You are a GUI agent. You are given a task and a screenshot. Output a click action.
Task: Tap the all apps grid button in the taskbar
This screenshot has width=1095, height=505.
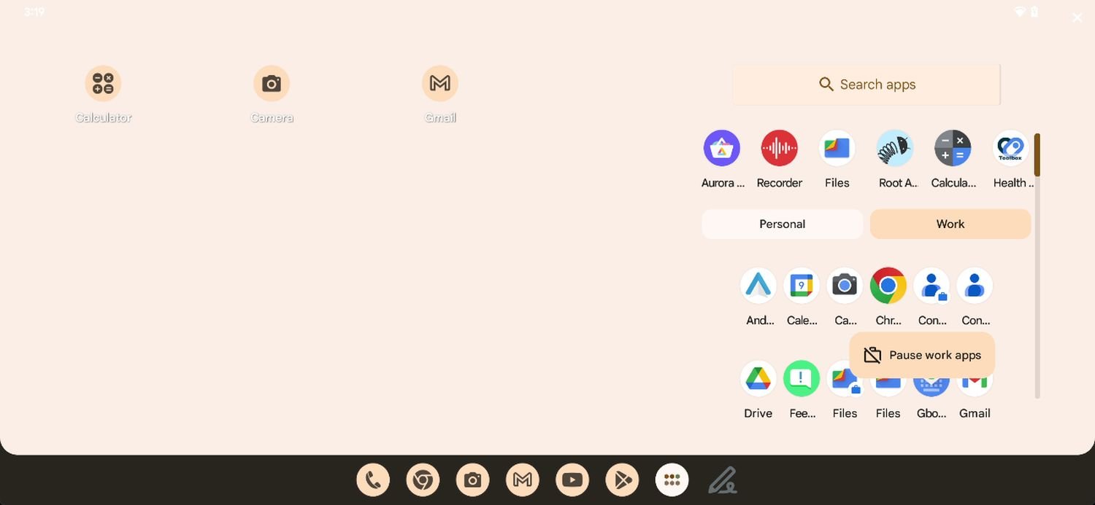coord(672,480)
